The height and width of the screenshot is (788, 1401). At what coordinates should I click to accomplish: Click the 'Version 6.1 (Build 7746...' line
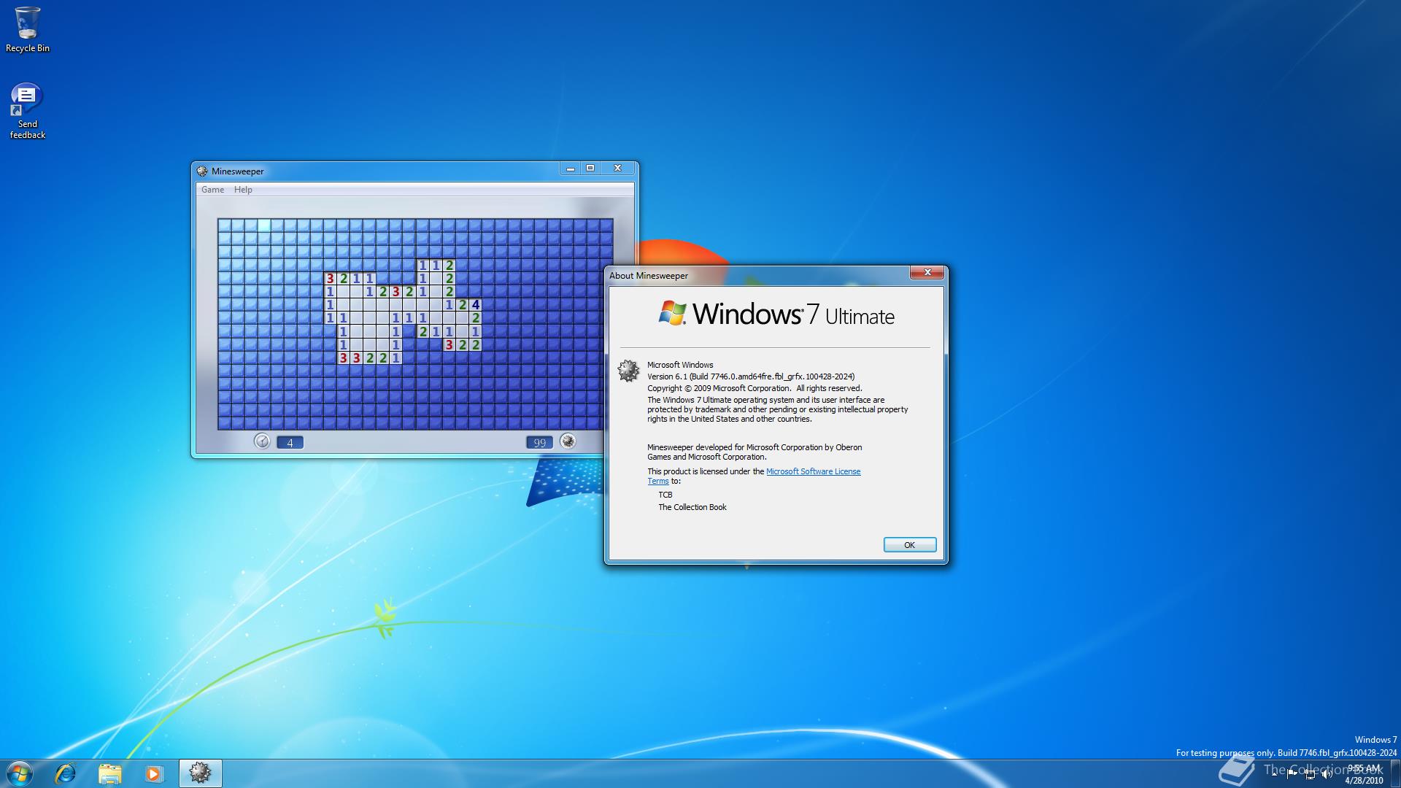(x=751, y=376)
